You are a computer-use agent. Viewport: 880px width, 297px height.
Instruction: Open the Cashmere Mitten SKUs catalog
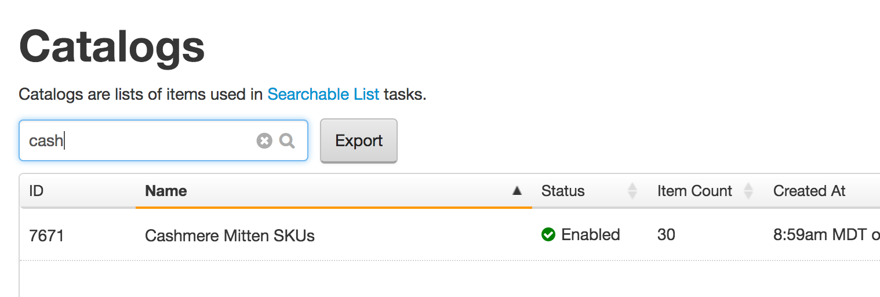pos(230,236)
